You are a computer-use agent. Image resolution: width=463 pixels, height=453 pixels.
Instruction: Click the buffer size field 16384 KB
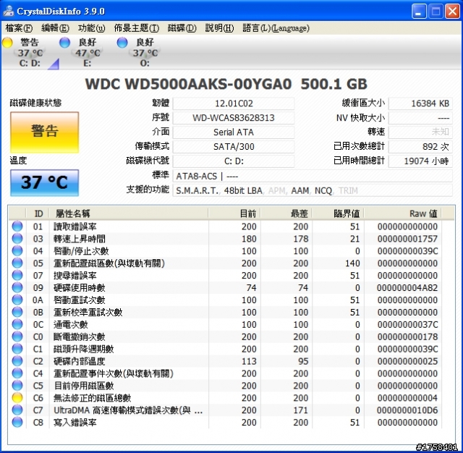[x=420, y=103]
